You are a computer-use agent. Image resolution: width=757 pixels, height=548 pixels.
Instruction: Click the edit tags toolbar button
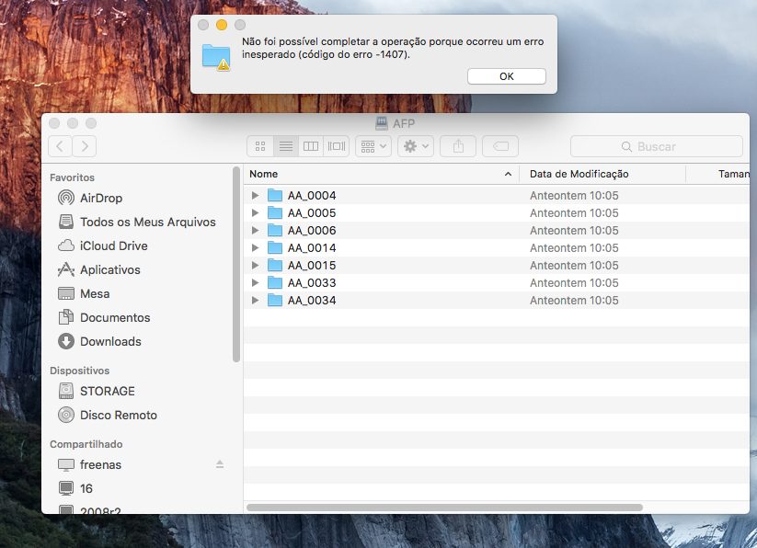tap(500, 146)
